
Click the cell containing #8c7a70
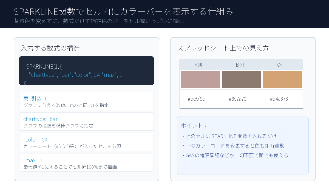(241, 99)
